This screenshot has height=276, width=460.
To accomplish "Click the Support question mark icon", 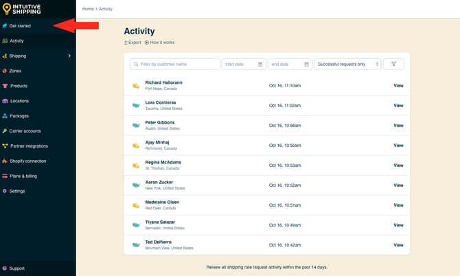I will 4,268.
